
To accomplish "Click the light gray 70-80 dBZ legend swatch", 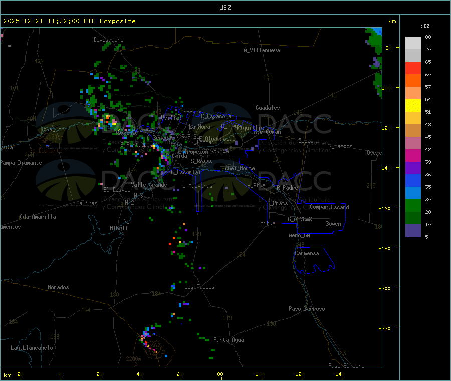I will click(x=413, y=43).
